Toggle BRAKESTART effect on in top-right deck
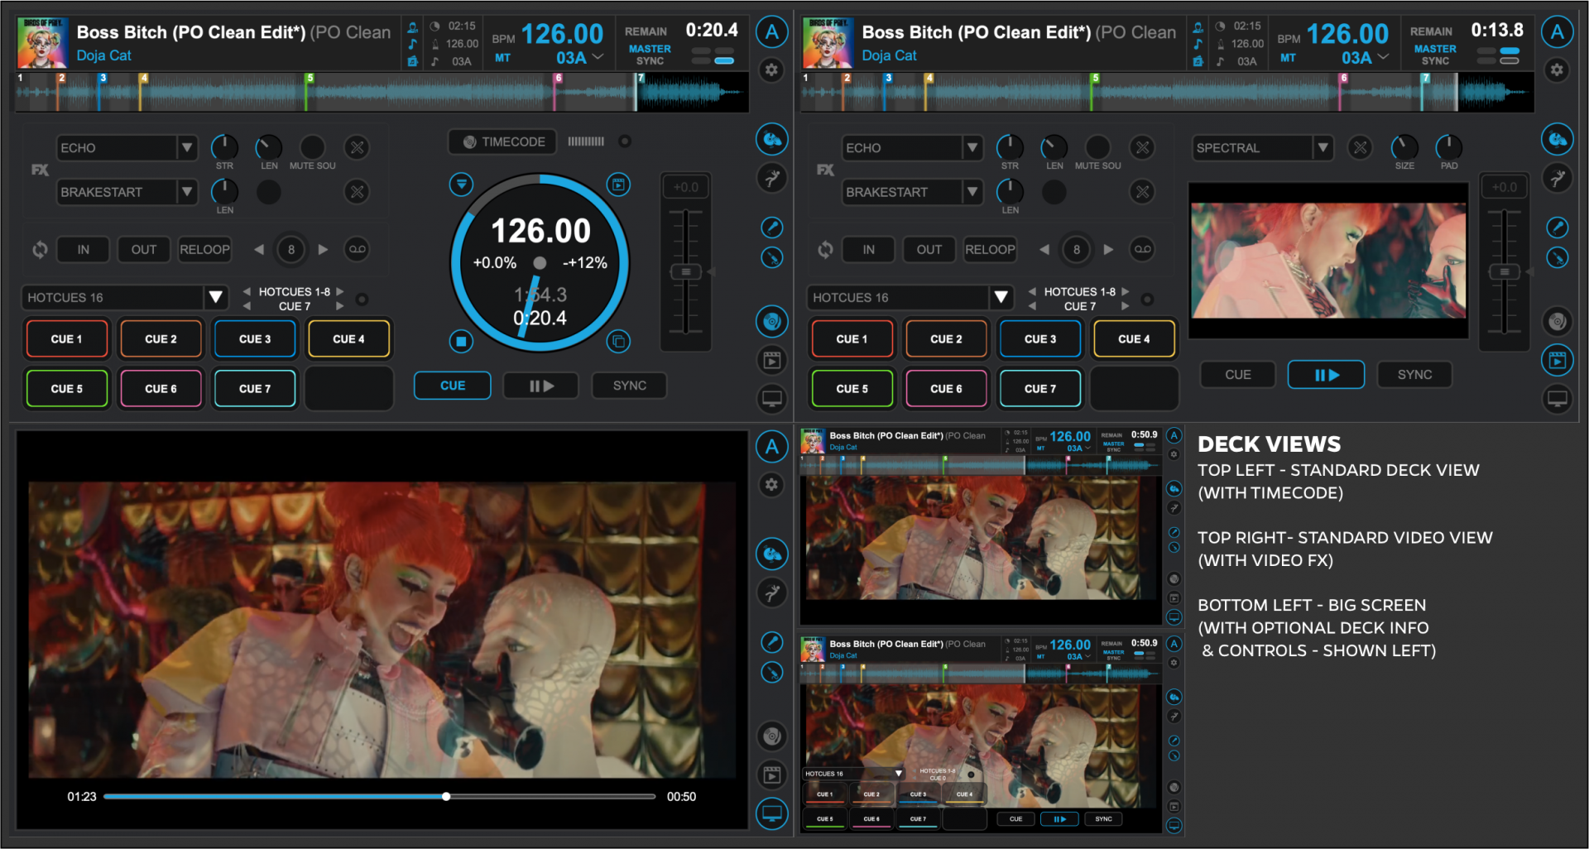The width and height of the screenshot is (1589, 849). 1142,192
